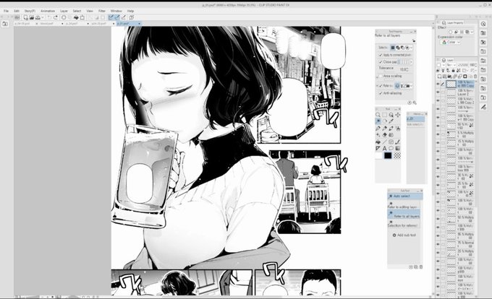
Task: Open the Window menu
Action: [116, 11]
